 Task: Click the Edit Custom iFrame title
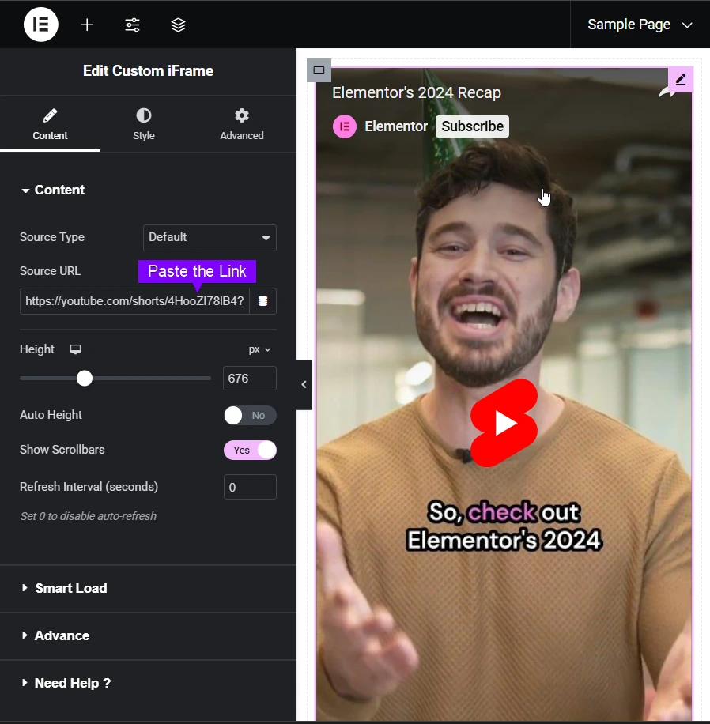pyautogui.click(x=148, y=71)
